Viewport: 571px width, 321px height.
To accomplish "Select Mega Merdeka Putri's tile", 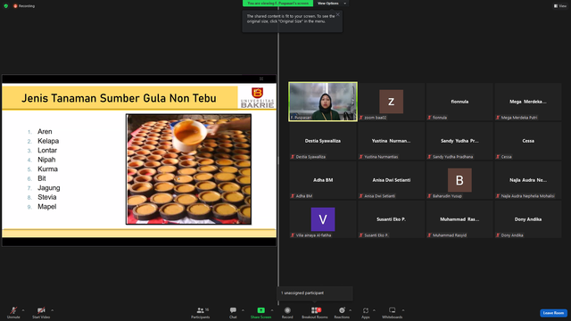I will (527, 102).
